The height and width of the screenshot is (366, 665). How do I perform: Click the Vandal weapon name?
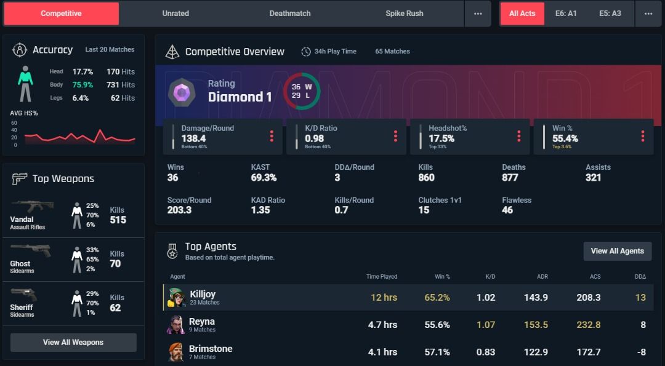pyautogui.click(x=22, y=220)
